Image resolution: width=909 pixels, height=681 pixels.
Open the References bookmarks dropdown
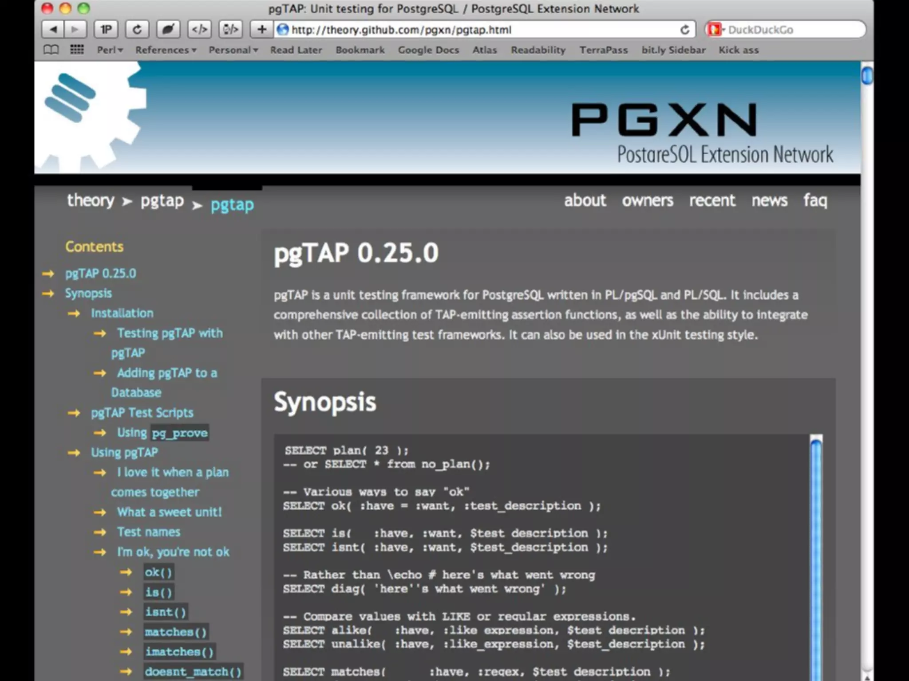point(166,50)
